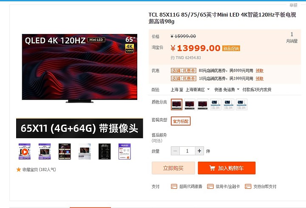Click the 举报 report link
Image resolution: width=306 pixels, height=208 pixels.
coord(293,5)
